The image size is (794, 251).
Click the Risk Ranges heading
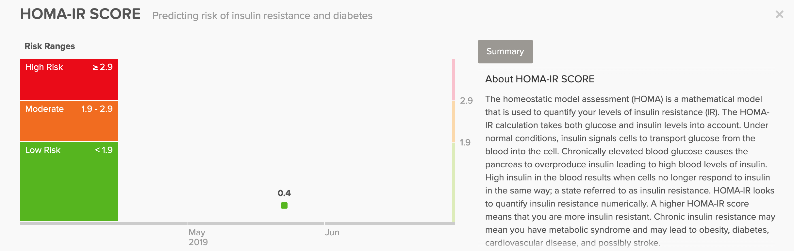pyautogui.click(x=50, y=46)
